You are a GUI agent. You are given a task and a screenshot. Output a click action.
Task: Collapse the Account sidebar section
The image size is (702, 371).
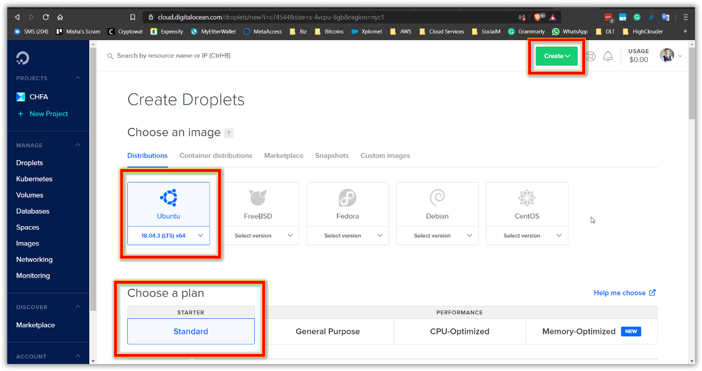tap(78, 356)
